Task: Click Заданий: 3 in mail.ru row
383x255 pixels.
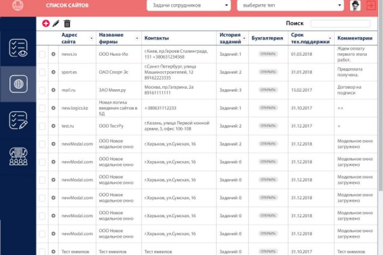Action: tap(230, 90)
